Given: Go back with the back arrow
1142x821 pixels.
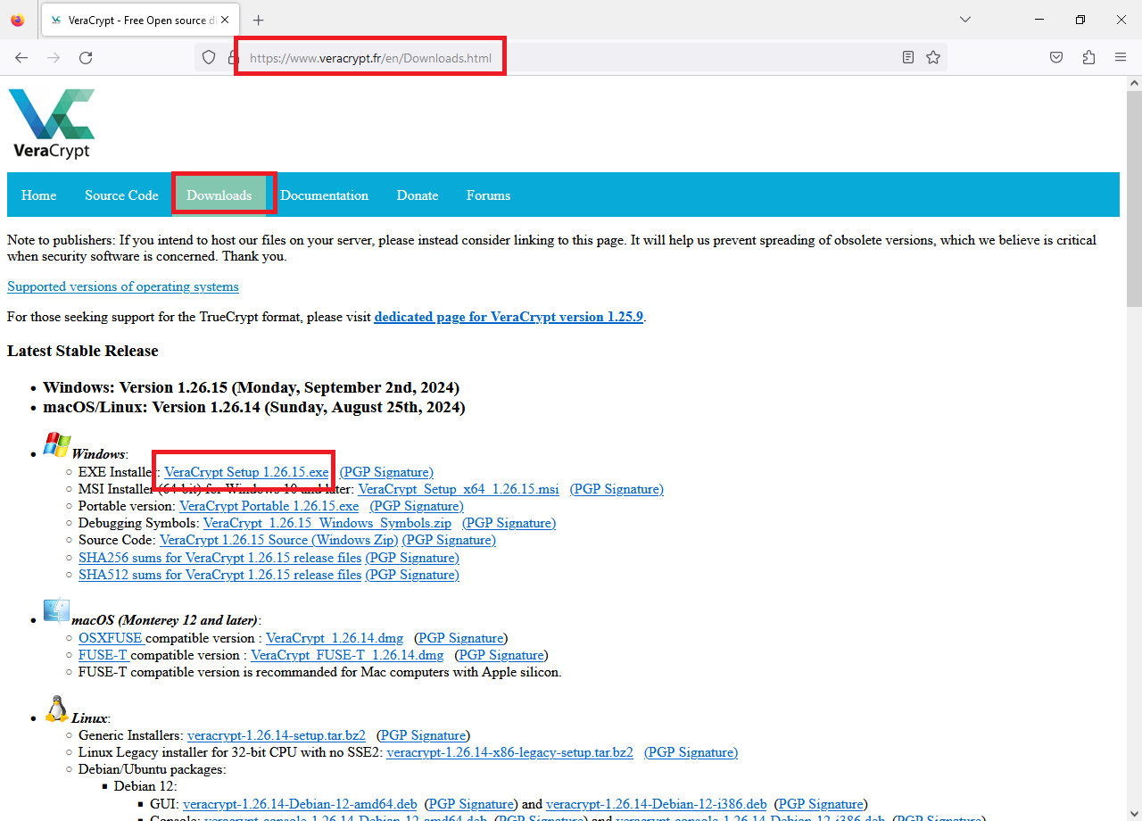Looking at the screenshot, I should [21, 57].
